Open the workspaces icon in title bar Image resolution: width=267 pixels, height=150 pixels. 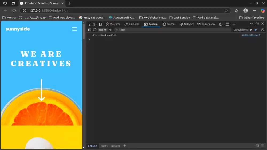pos(5,3)
